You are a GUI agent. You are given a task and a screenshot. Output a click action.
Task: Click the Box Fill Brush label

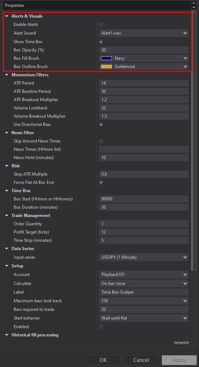(x=27, y=58)
